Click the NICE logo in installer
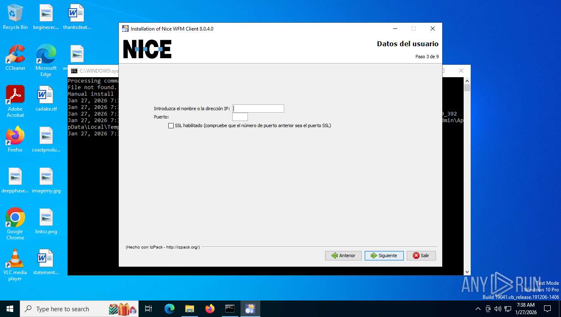Image resolution: width=561 pixels, height=317 pixels. pos(147,49)
